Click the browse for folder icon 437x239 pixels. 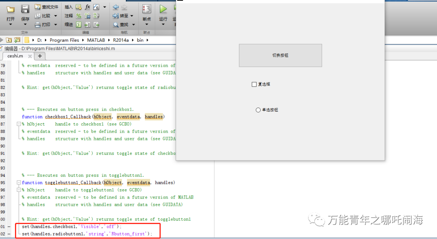17,40
